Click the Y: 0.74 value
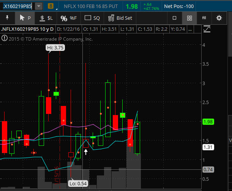The width and height of the screenshot is (232, 191). pos(178,29)
